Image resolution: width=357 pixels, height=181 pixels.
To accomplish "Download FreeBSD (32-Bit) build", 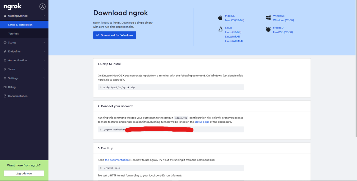I will tap(283, 32).
